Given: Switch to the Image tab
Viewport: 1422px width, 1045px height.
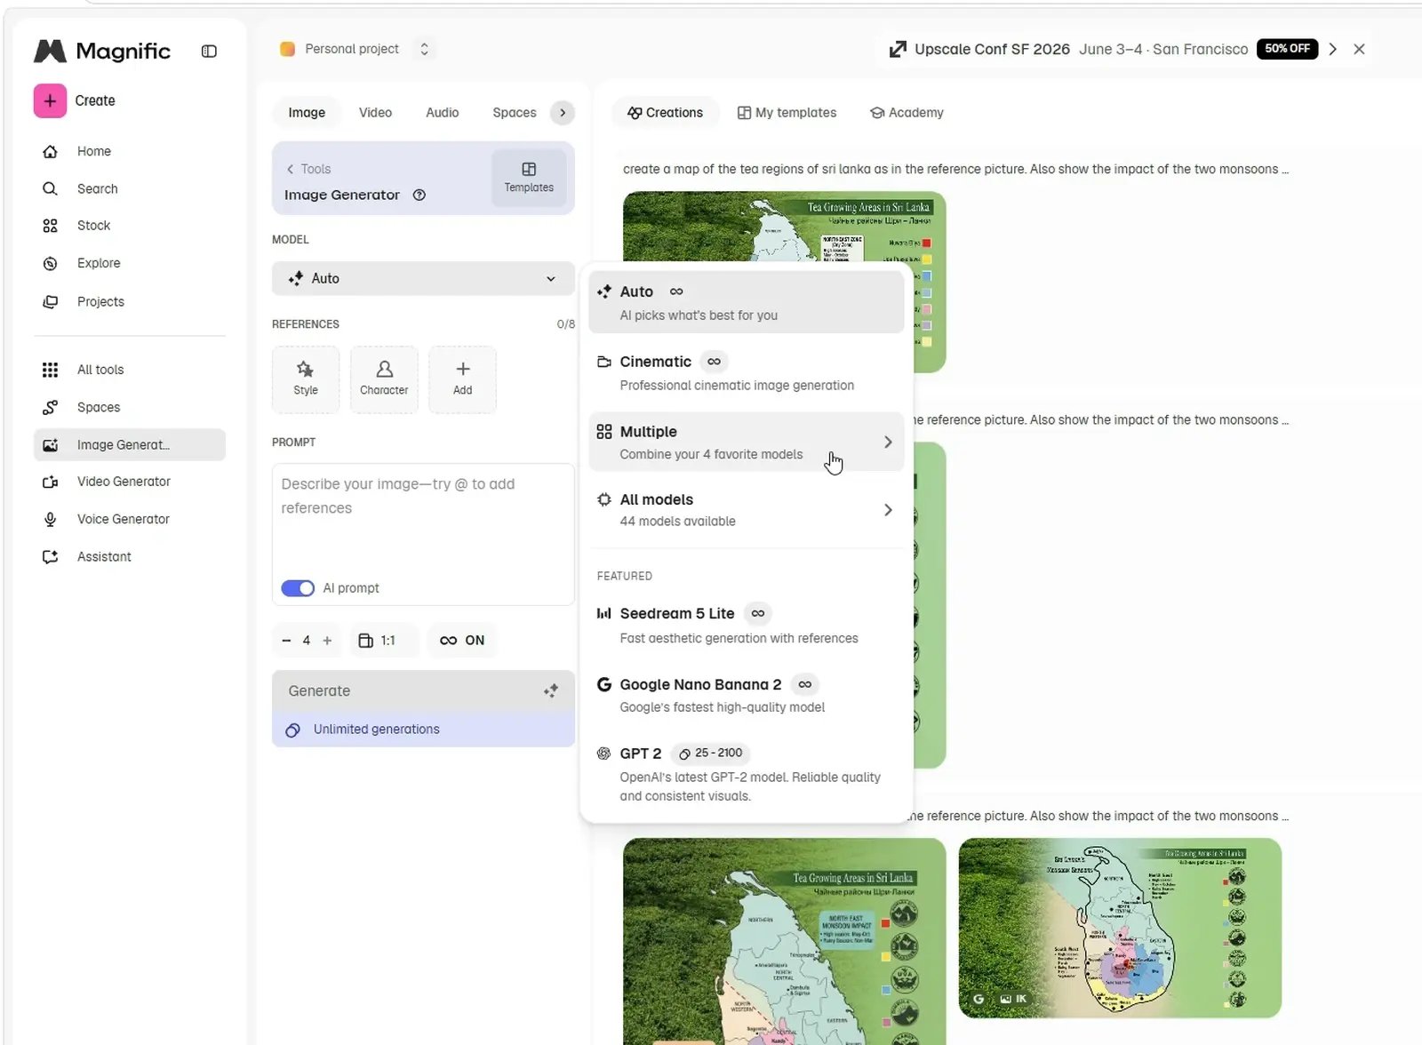Looking at the screenshot, I should click(x=307, y=113).
